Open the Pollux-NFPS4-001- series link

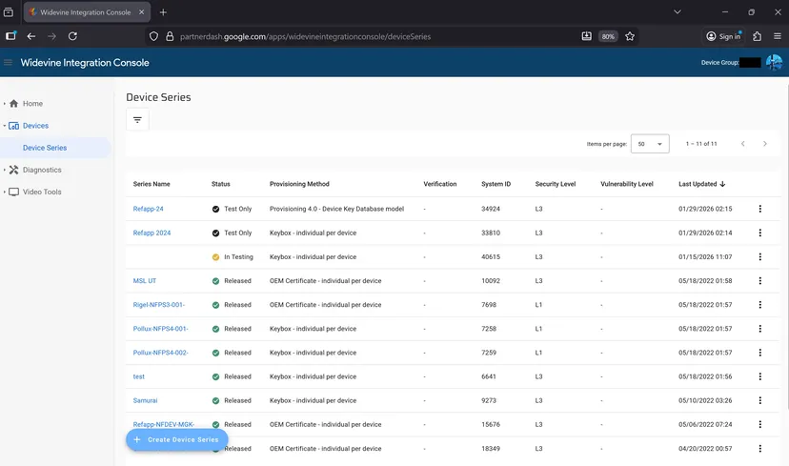pos(160,329)
